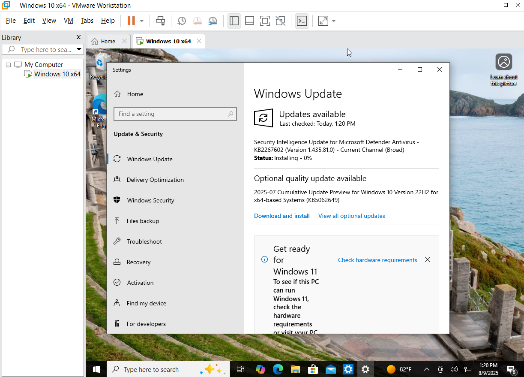Viewport: 524px width, 377px height.
Task: Open the File menu
Action: pos(11,21)
